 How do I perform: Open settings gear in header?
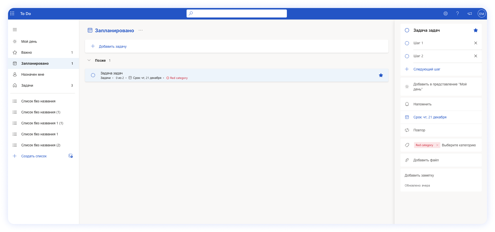[x=445, y=13]
